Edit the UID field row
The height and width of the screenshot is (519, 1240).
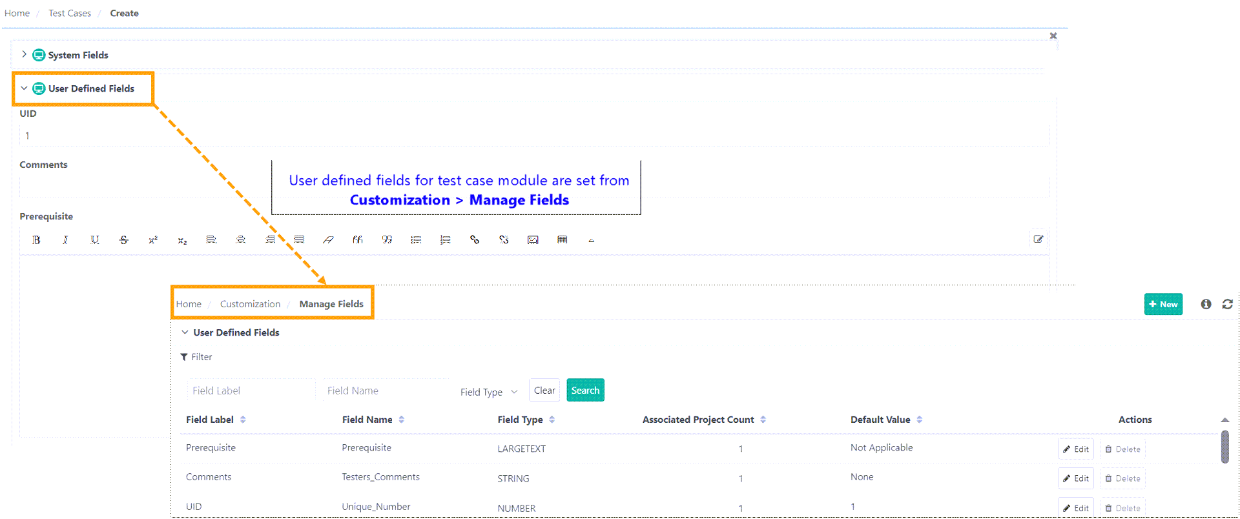click(x=1076, y=508)
